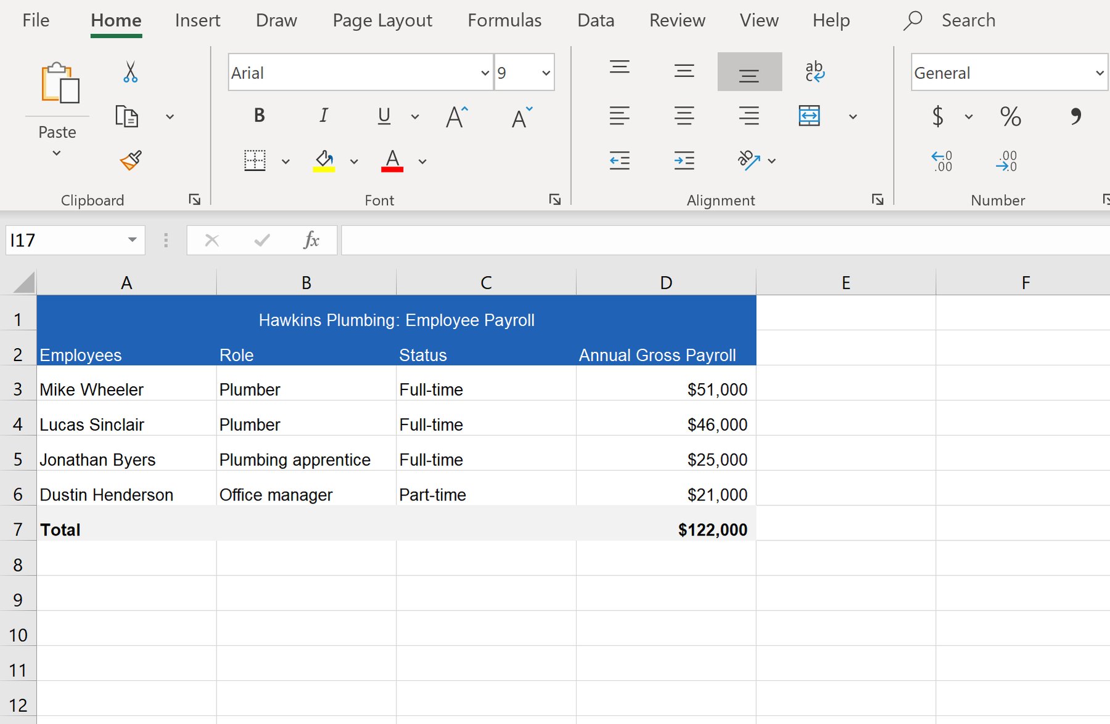Open the font size dropdown
The image size is (1110, 724).
(545, 72)
